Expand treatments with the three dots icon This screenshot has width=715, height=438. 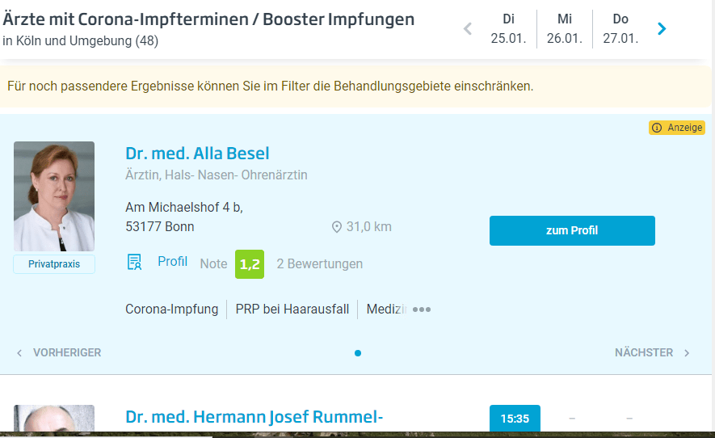pos(422,310)
